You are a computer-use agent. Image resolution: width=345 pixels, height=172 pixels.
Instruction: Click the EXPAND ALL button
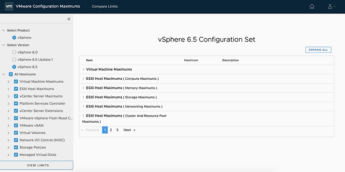(x=318, y=50)
